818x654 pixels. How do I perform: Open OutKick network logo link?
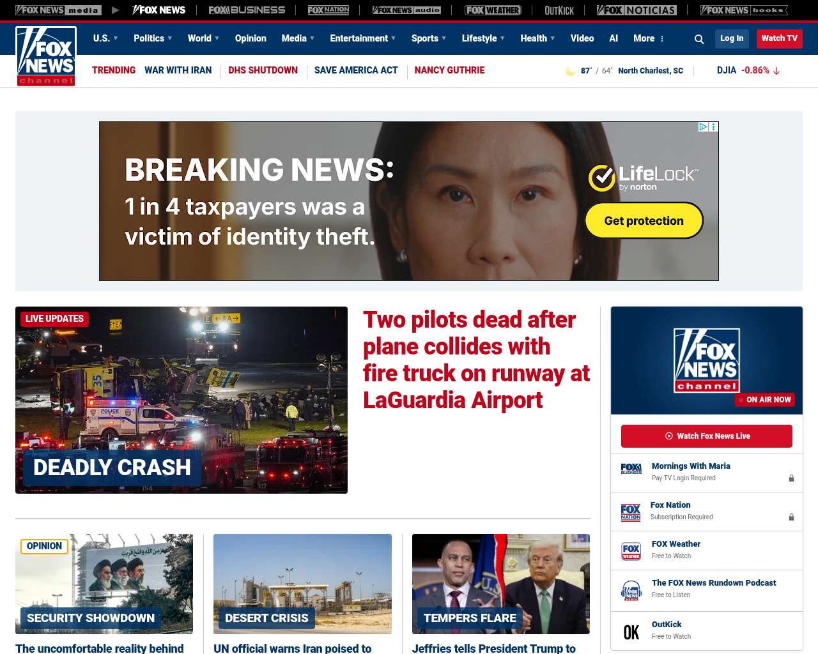559,10
